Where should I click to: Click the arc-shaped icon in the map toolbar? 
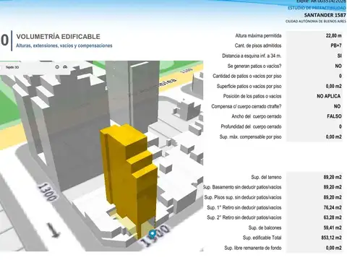coord(65,67)
